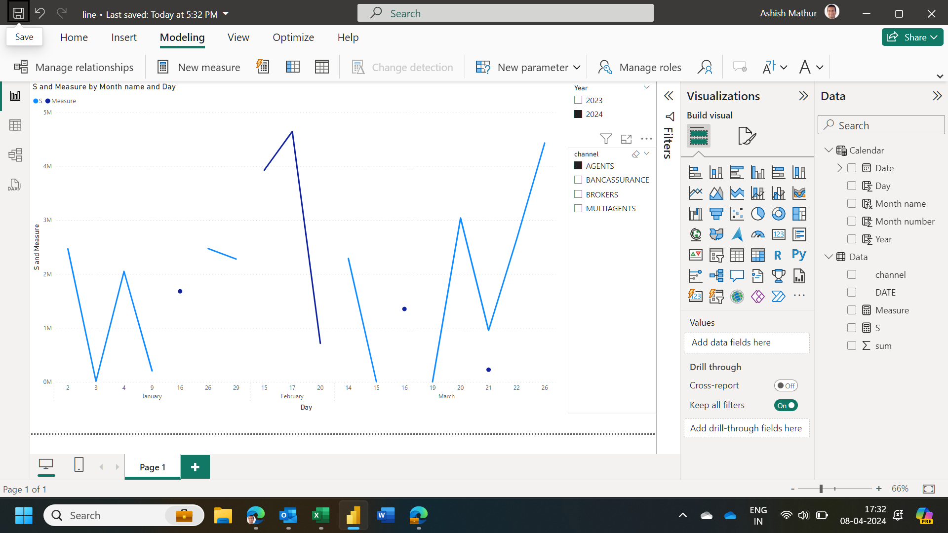Click the Add data fields here box
Viewport: 948px width, 533px height.
click(747, 343)
